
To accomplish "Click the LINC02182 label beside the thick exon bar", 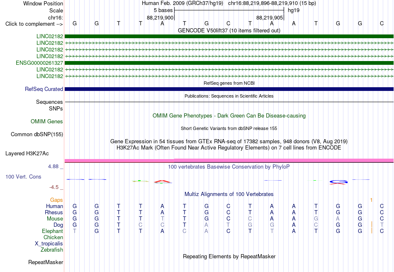I will [50, 36].
